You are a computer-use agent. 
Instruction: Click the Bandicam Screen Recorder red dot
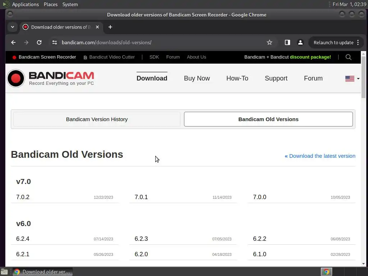coord(14,57)
